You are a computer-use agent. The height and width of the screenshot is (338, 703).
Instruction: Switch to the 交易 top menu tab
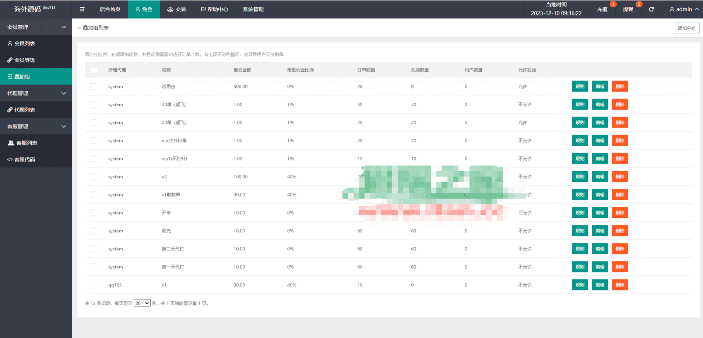176,9
